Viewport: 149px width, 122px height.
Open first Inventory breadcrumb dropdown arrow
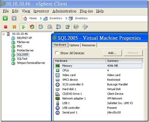click(x=41, y=19)
